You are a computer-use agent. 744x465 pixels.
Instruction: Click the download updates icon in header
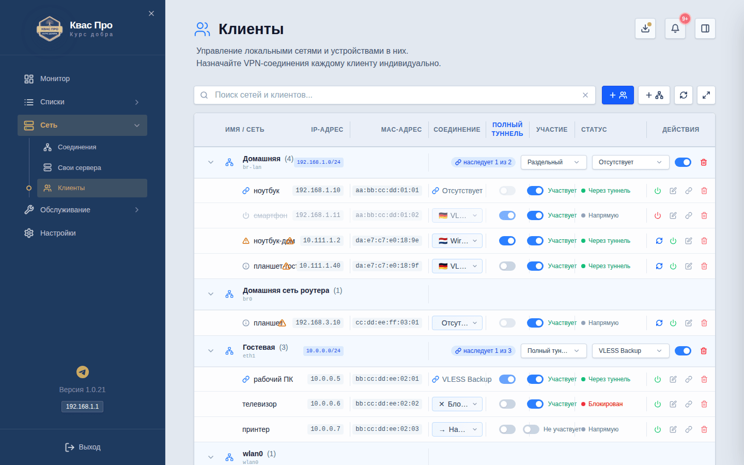[x=645, y=28]
